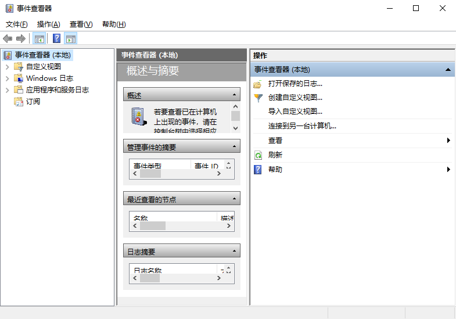Click the 名称 column header in recent nodes
456x319 pixels.
pos(173,217)
